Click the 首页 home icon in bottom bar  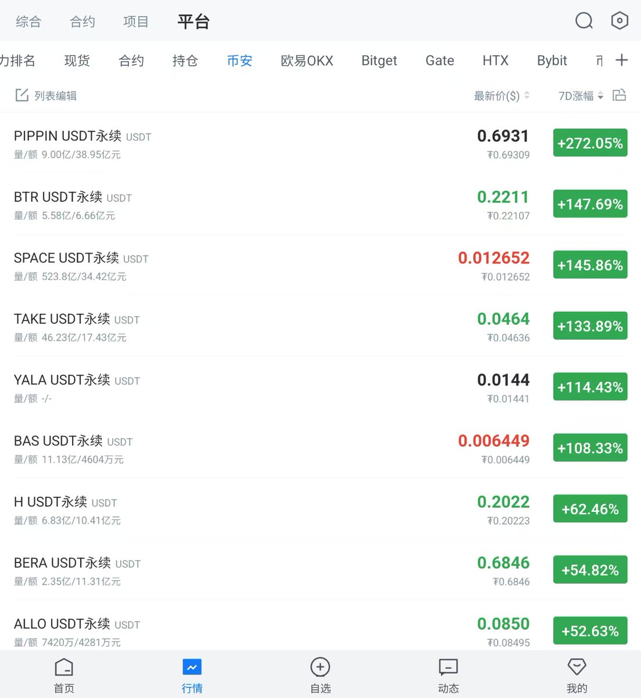pos(64,667)
